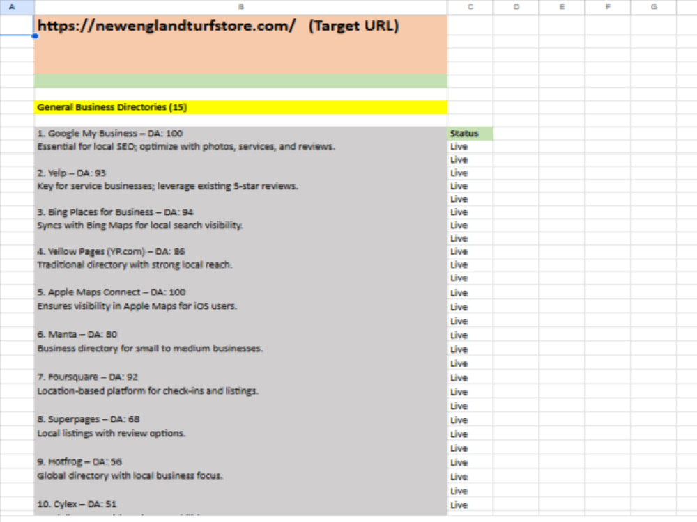697x522 pixels.
Task: Click 'Syncs with Bing Maps' description
Action: (140, 226)
